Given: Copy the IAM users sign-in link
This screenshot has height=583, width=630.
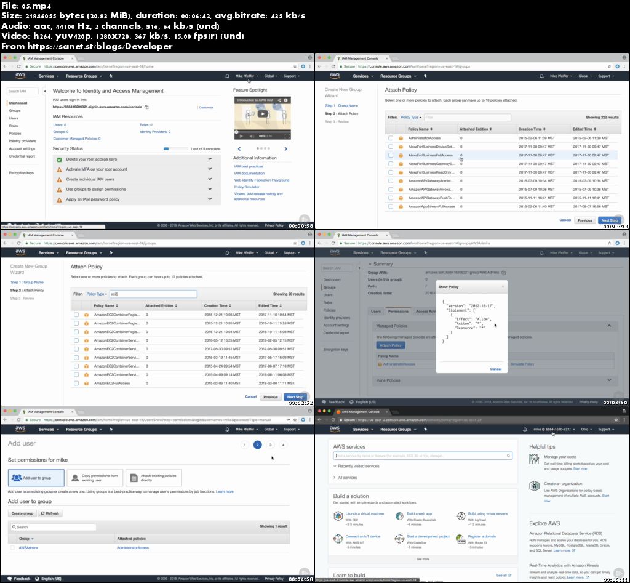Looking at the screenshot, I should click(x=146, y=107).
